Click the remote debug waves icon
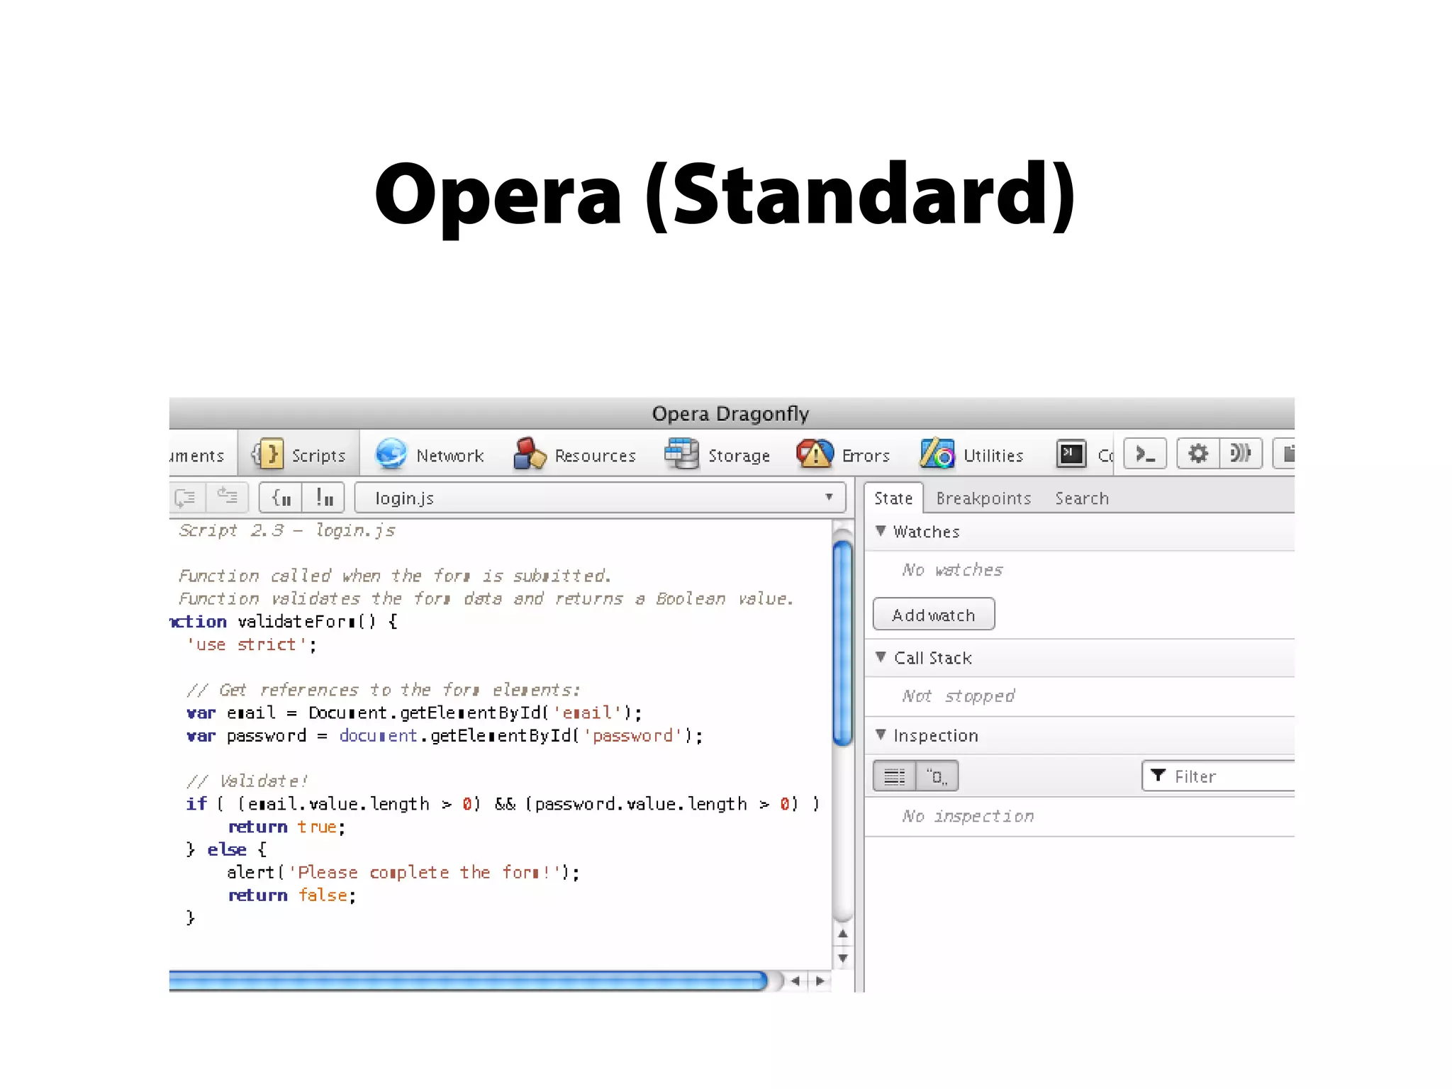This screenshot has height=1089, width=1452. click(x=1241, y=454)
